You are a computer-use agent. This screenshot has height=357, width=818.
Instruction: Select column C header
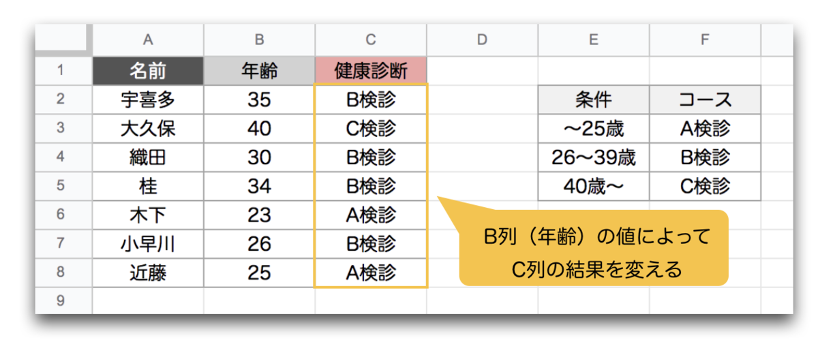tap(372, 40)
